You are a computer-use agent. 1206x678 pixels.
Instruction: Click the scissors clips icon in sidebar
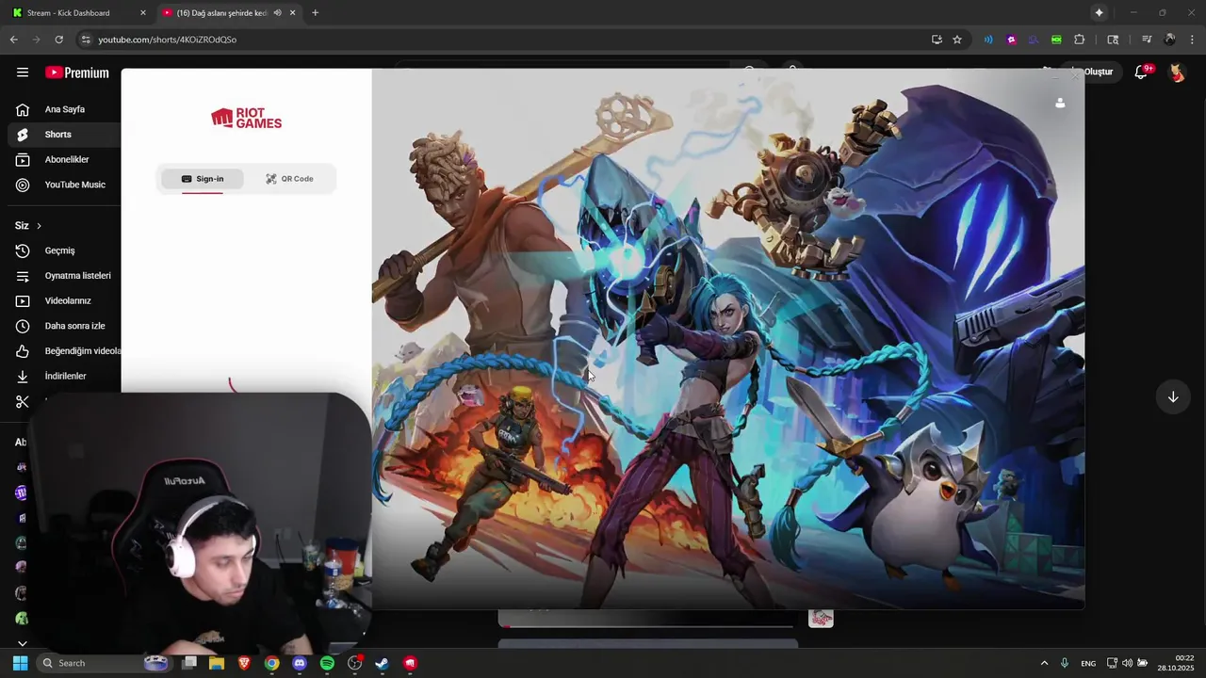pyautogui.click(x=23, y=401)
